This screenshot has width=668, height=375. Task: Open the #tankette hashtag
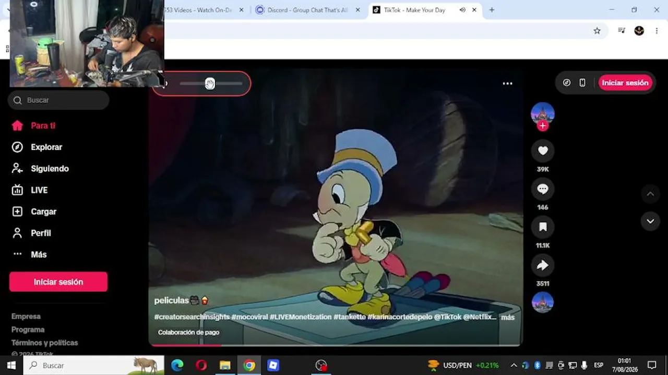click(x=350, y=317)
